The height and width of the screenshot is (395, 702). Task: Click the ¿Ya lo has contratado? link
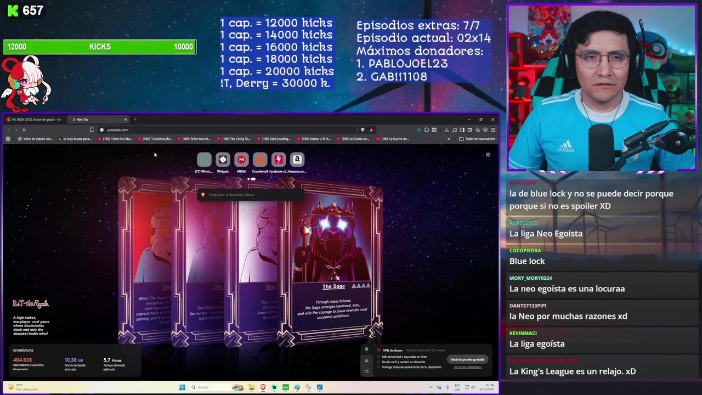coord(467,367)
